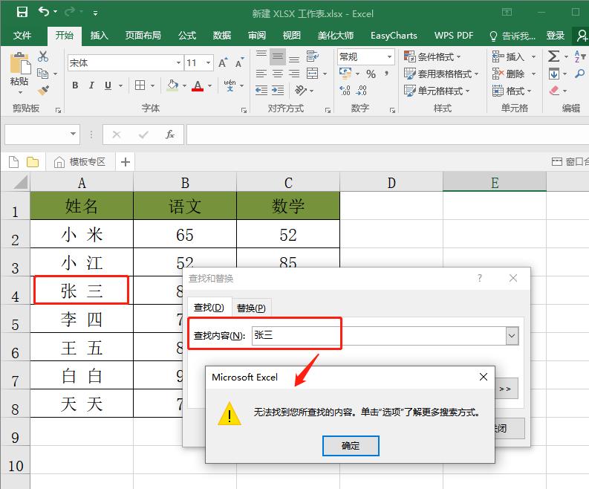589x489 pixels.
Task: Switch to 插入 ribbon tab
Action: [100, 36]
